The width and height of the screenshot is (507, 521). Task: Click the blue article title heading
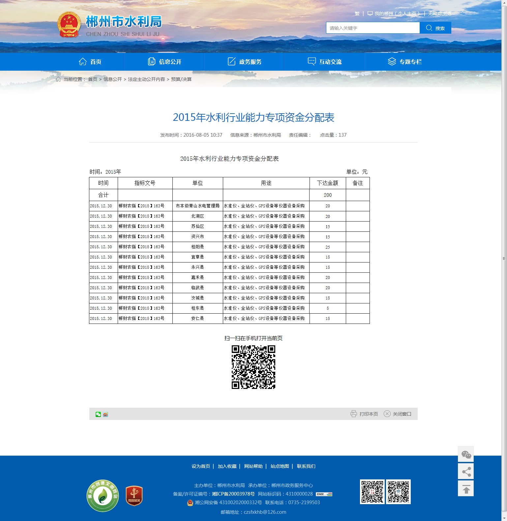click(253, 117)
